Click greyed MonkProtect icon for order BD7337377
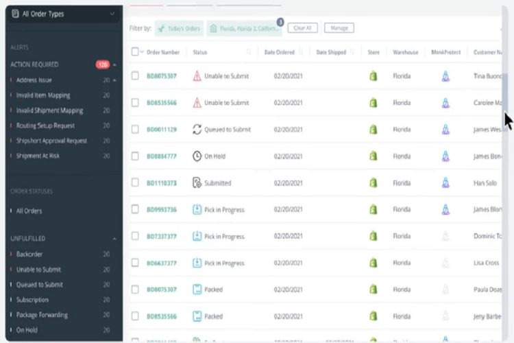Screen dimensions: 514x343 [445, 236]
